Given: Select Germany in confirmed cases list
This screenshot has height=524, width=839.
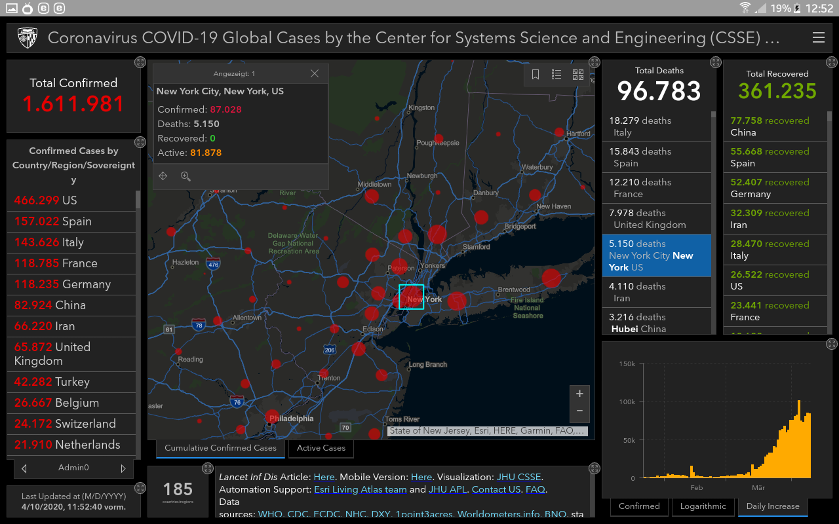Looking at the screenshot, I should click(71, 284).
